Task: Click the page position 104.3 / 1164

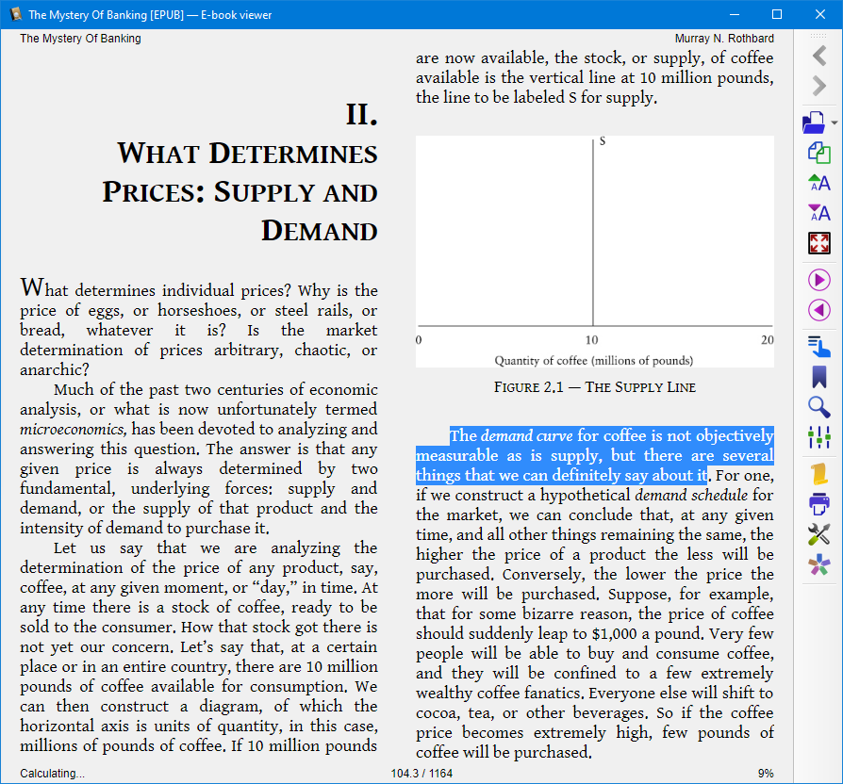Action: point(421,774)
